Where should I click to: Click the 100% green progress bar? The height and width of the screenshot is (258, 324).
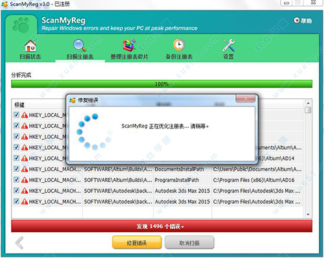point(161,84)
